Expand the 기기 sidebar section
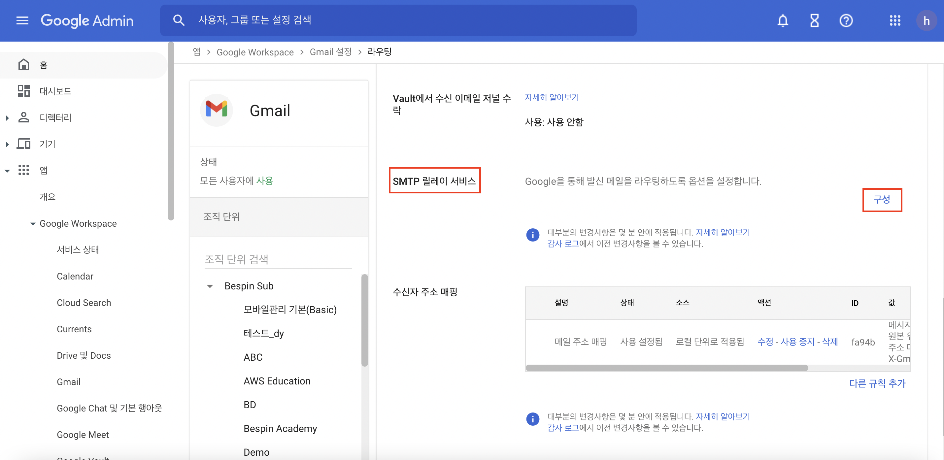The height and width of the screenshot is (460, 944). click(x=7, y=144)
